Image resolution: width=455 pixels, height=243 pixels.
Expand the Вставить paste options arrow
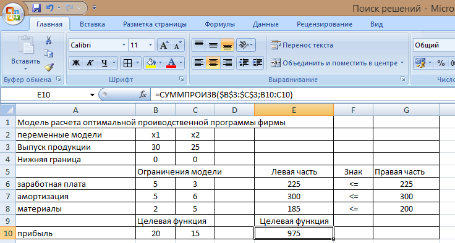click(x=25, y=69)
